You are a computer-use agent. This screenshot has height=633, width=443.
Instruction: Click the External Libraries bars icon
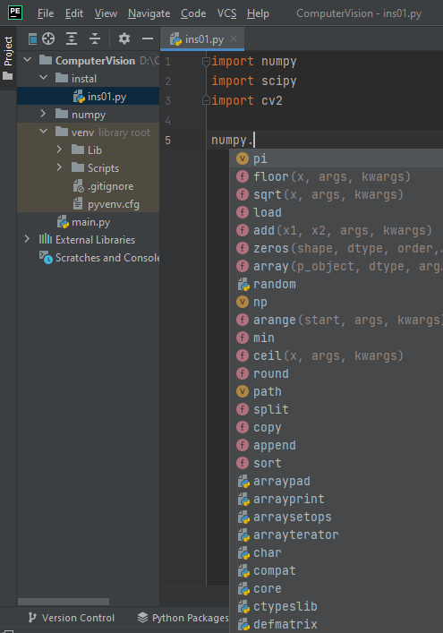point(46,239)
